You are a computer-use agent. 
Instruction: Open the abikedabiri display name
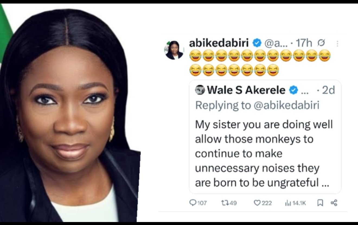point(219,43)
